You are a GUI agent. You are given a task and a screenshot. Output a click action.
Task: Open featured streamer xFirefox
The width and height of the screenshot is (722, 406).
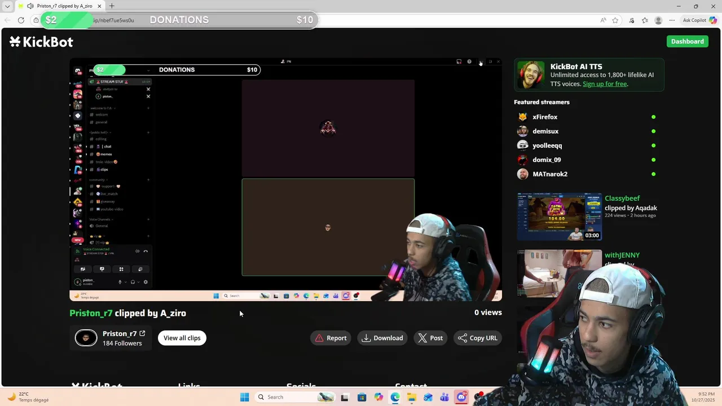point(545,117)
